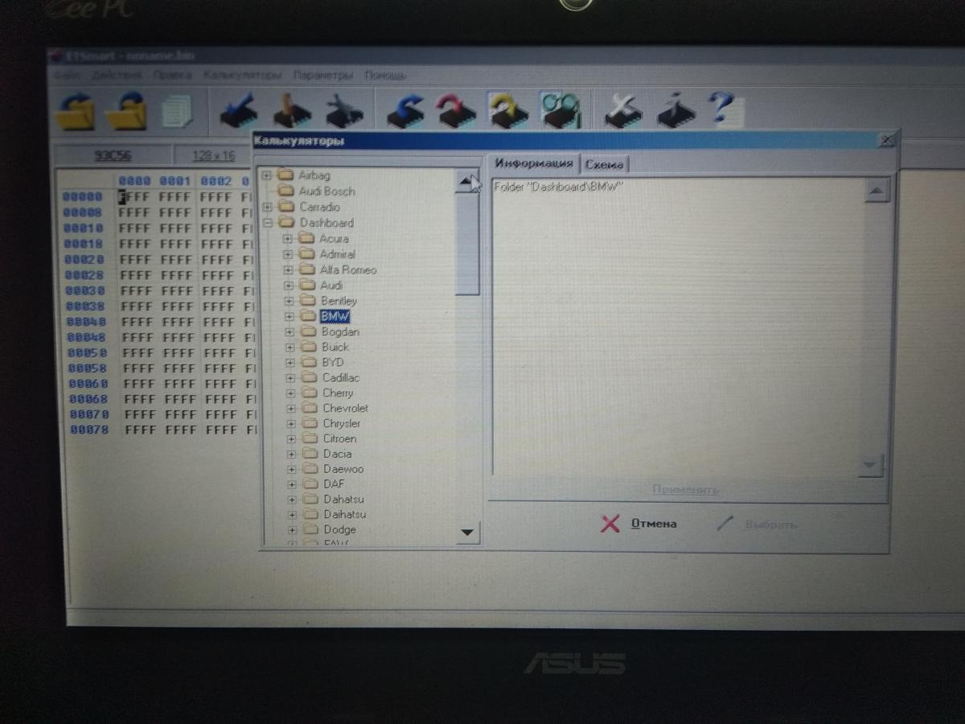Expand the Carradio folder node
The height and width of the screenshot is (724, 965).
267,207
